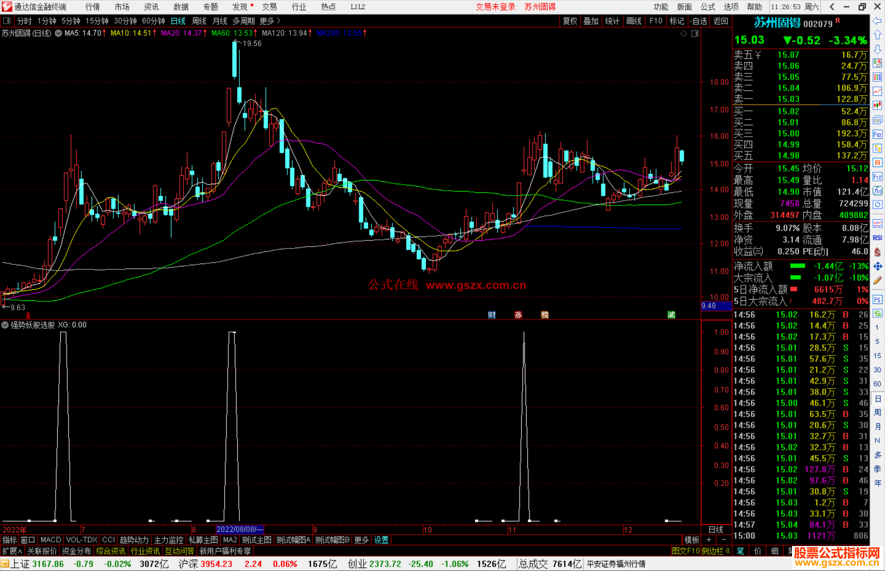Image resolution: width=885 pixels, height=571 pixels.
Task: Toggle the 强势妖股选股 indicator circle button
Action: tap(5, 325)
